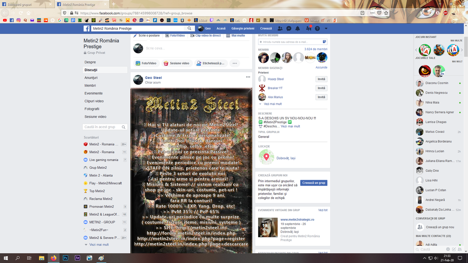This screenshot has height=263, width=468.
Task: Select the Scrie o postare tab
Action: 147,35
